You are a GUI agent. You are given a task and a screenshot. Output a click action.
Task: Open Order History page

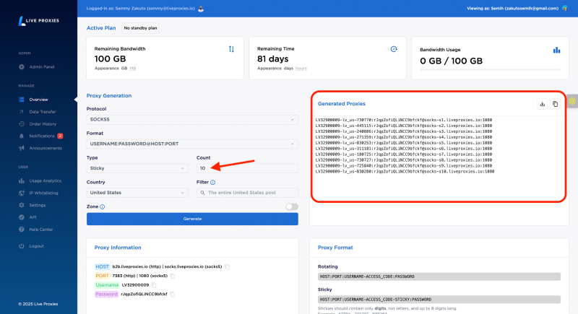(43, 124)
